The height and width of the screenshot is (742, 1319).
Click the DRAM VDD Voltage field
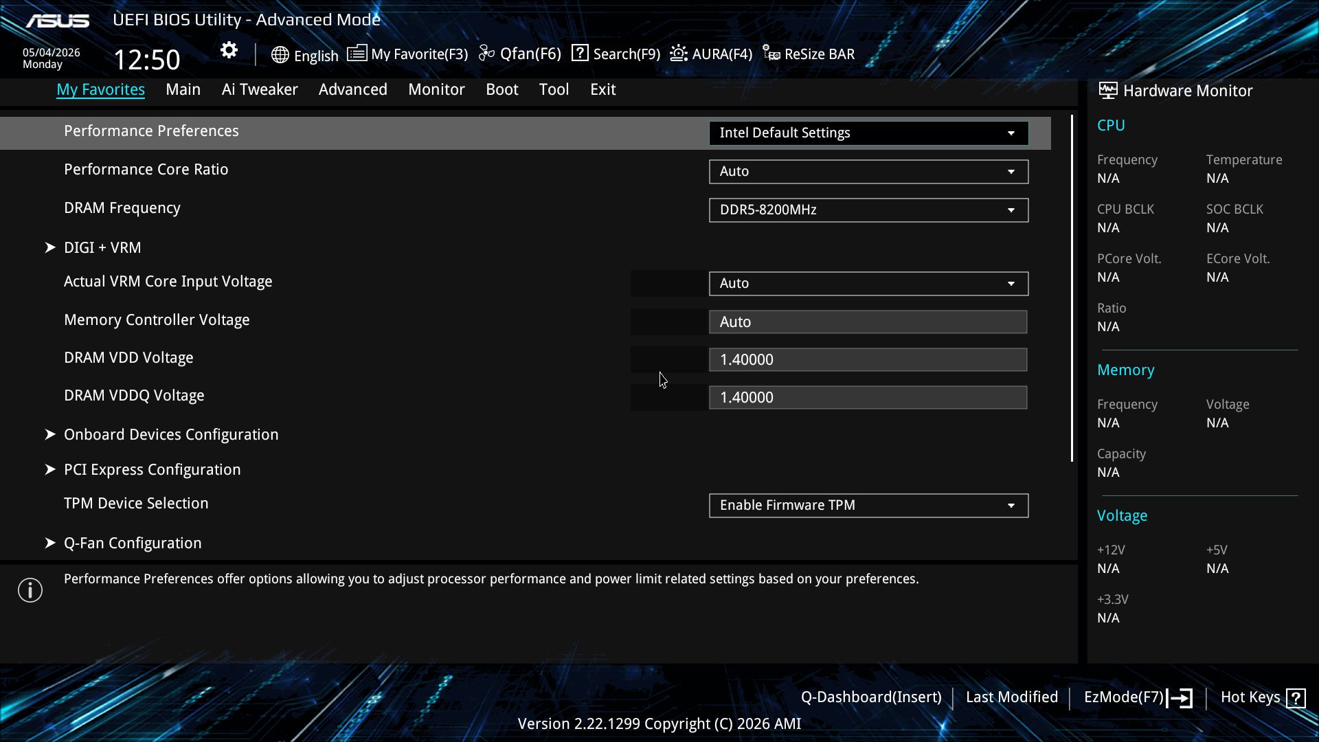tap(868, 359)
